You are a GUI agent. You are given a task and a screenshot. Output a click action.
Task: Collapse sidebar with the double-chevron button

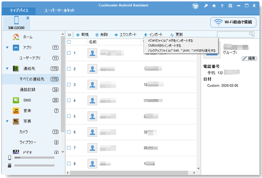[69, 35]
